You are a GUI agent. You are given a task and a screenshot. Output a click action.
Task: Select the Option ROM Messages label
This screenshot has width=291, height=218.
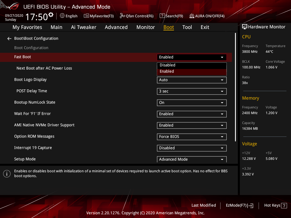click(34, 137)
